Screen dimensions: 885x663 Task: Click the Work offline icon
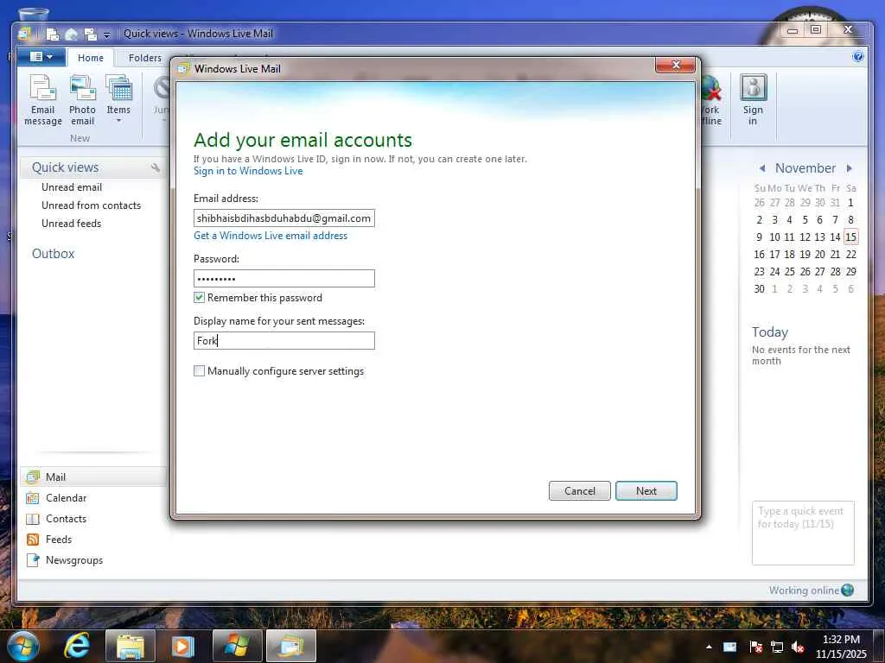click(x=710, y=100)
